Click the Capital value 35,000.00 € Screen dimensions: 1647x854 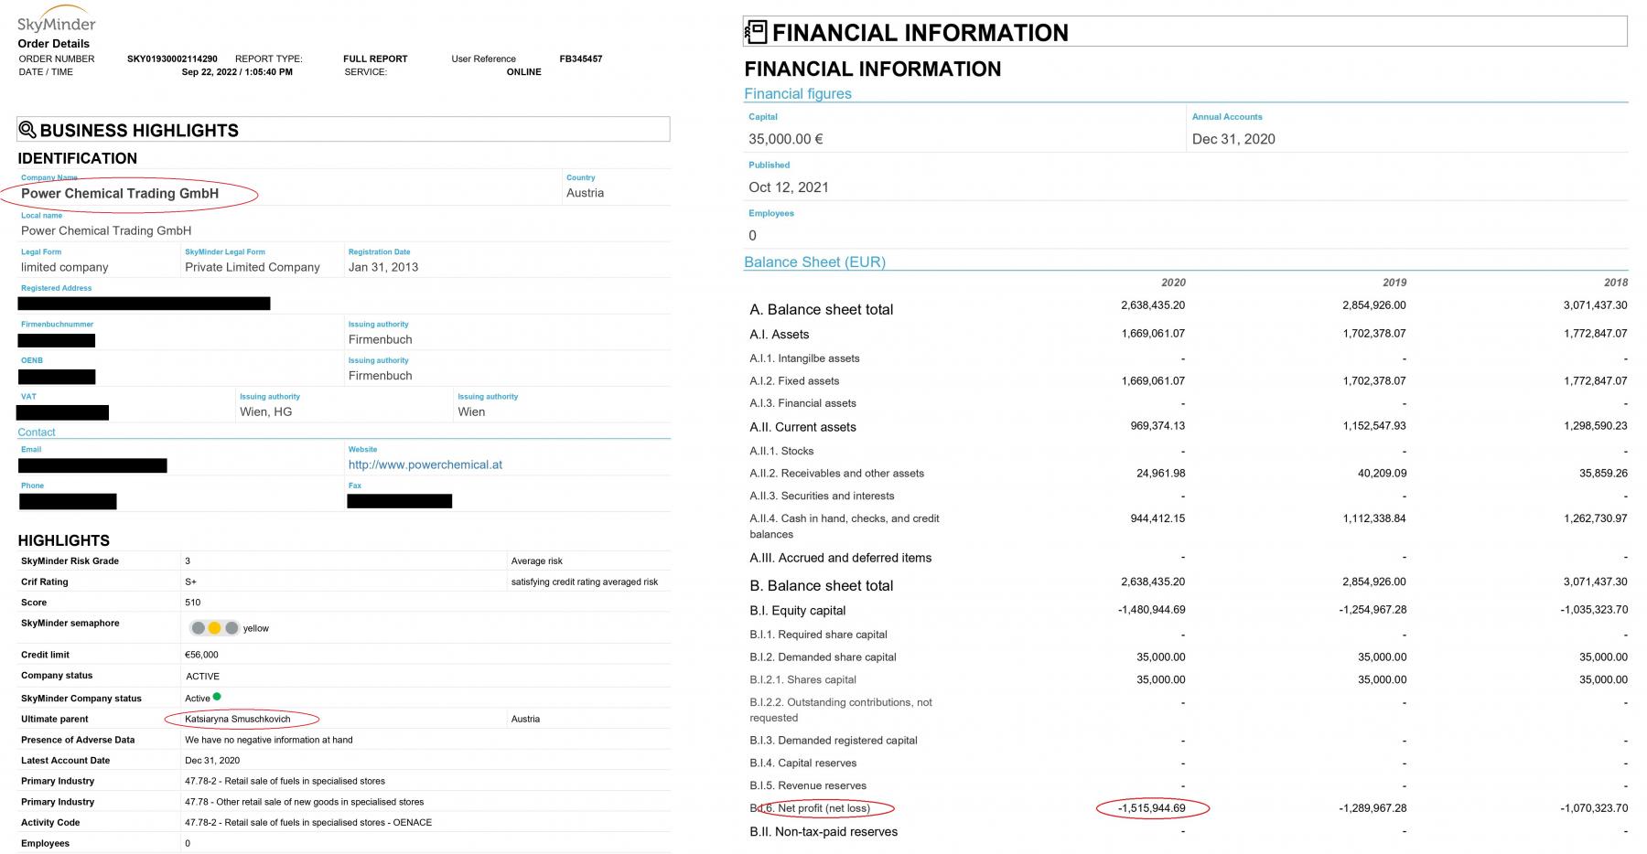786,139
